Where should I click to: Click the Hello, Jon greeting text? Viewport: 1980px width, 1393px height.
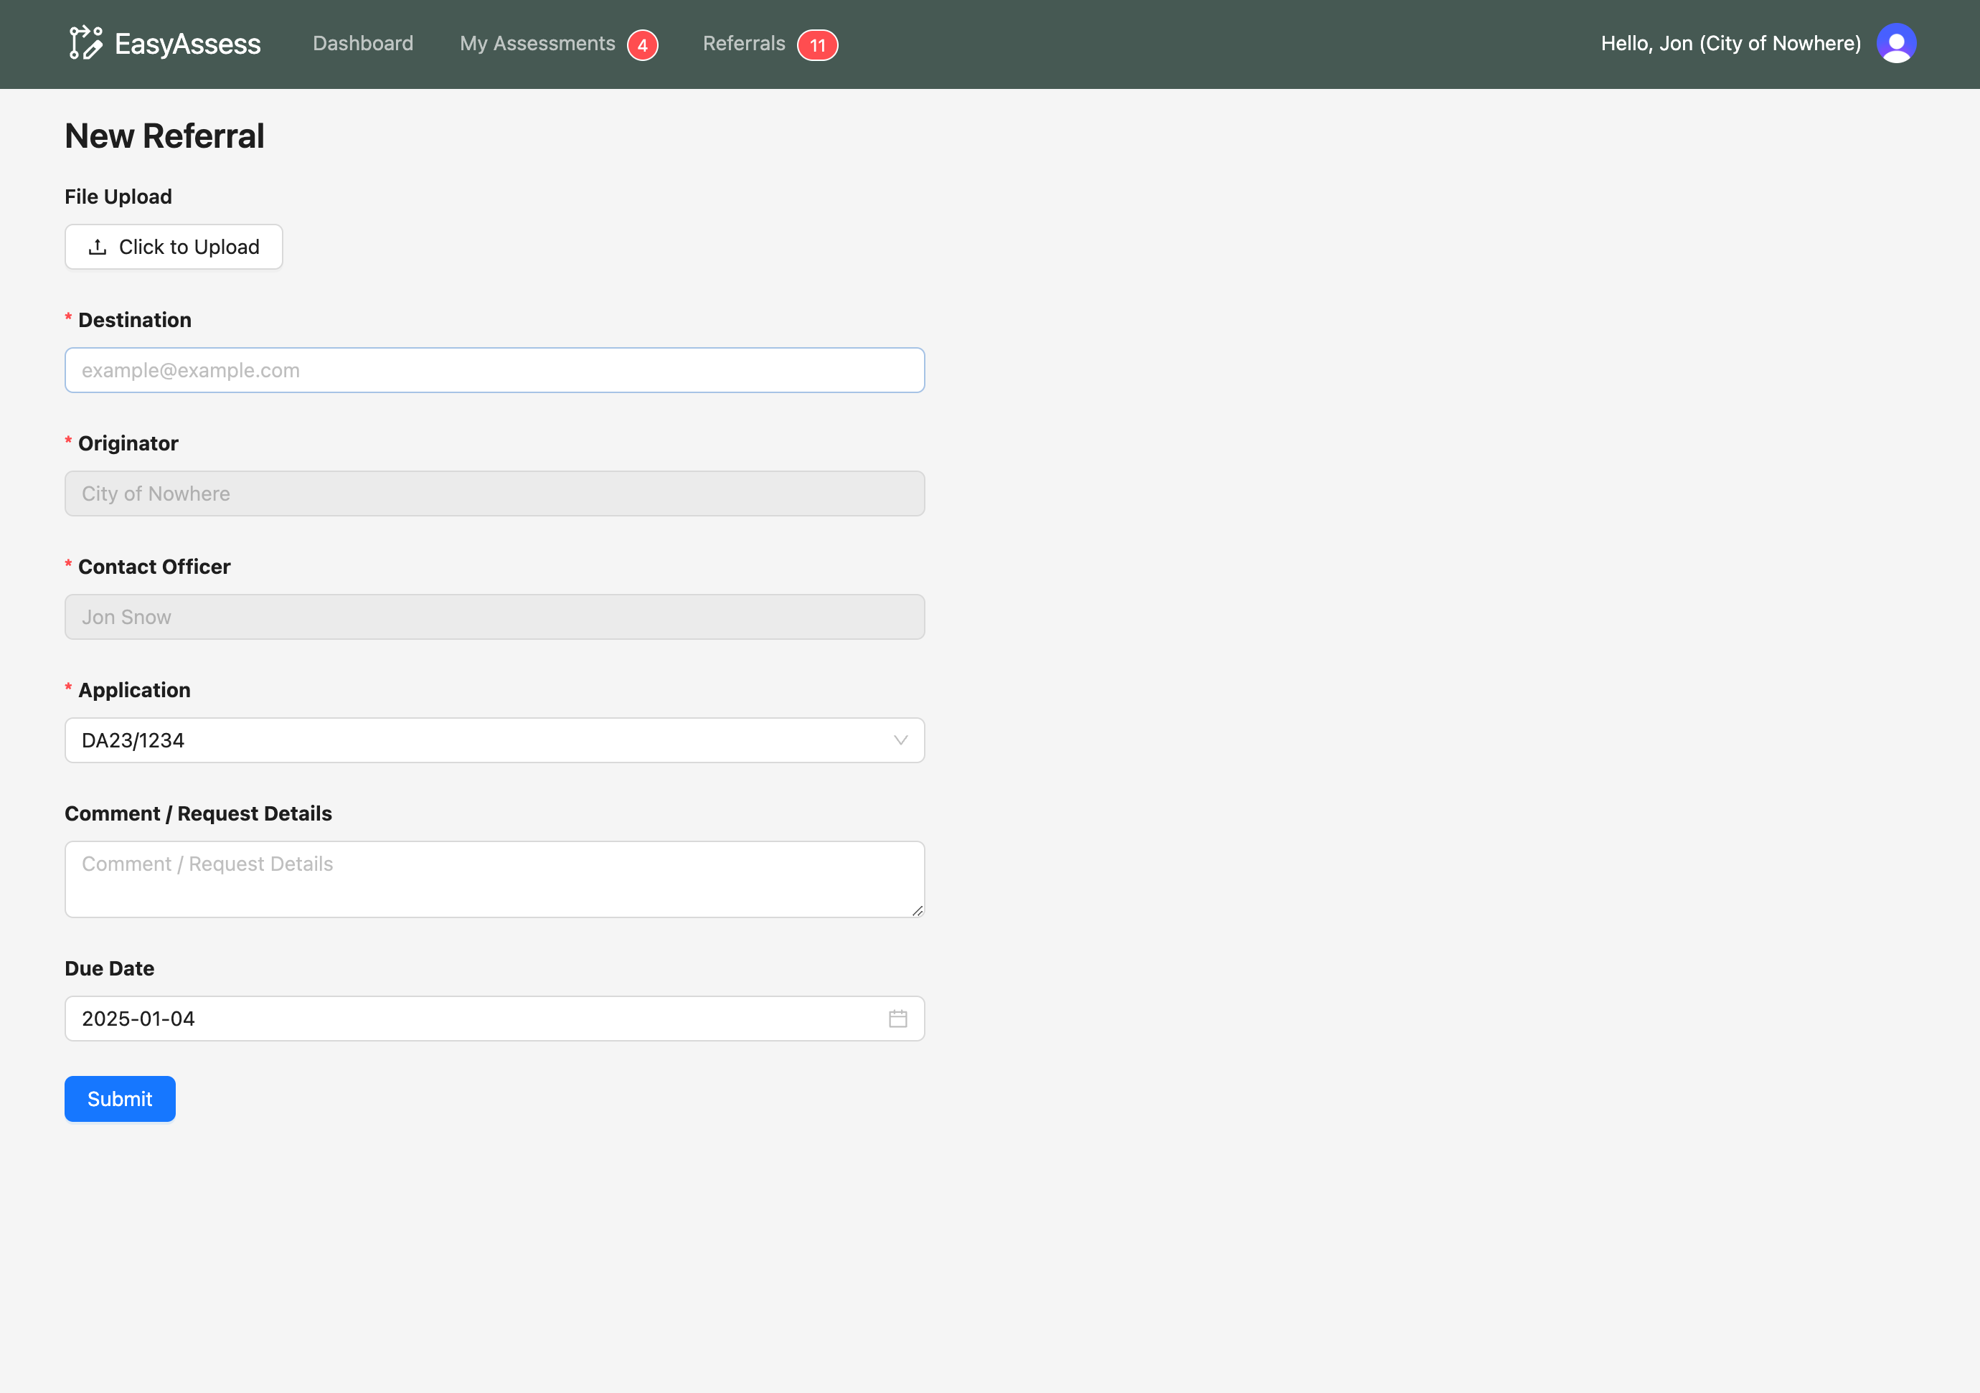point(1730,43)
